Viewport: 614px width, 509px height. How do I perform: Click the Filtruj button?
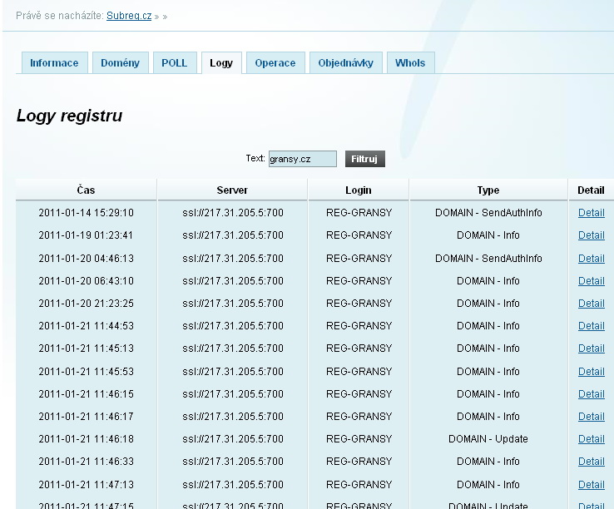pos(364,159)
